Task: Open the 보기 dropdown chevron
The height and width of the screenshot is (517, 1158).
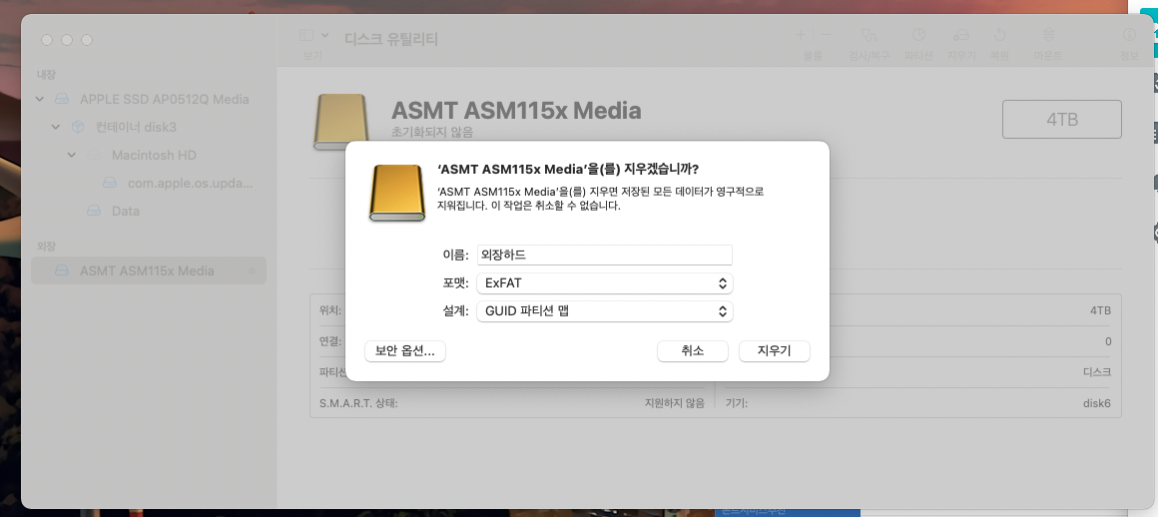Action: [325, 35]
